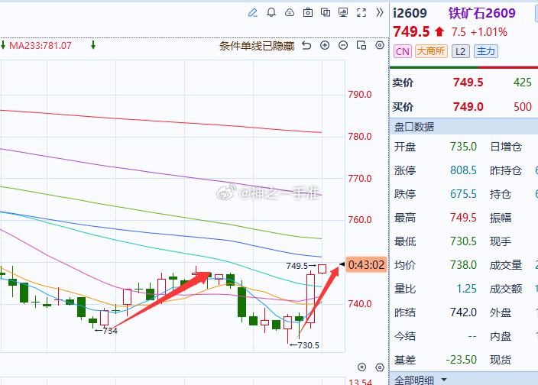Viewport: 538px width, 385px height.
Task: Click the 均价 value 738.0
Action: click(463, 264)
